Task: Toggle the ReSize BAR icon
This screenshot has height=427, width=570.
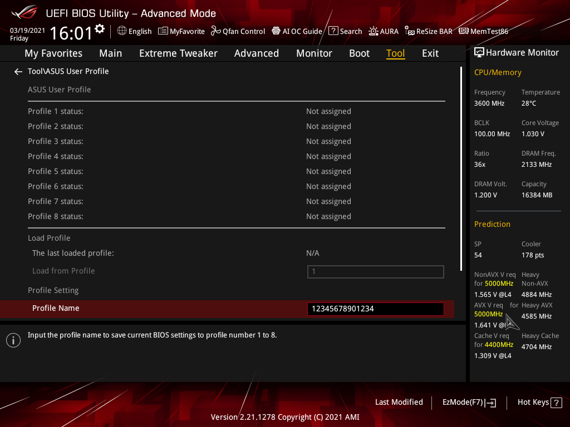Action: click(410, 31)
